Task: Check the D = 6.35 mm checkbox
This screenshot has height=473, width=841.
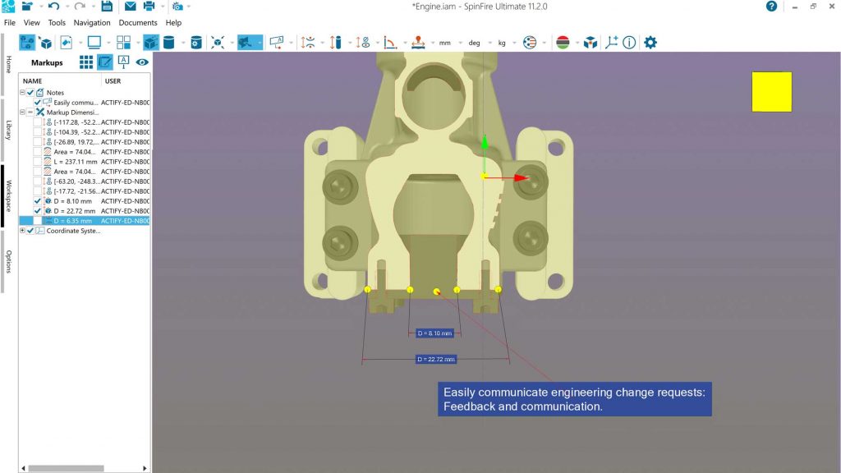Action: [38, 221]
